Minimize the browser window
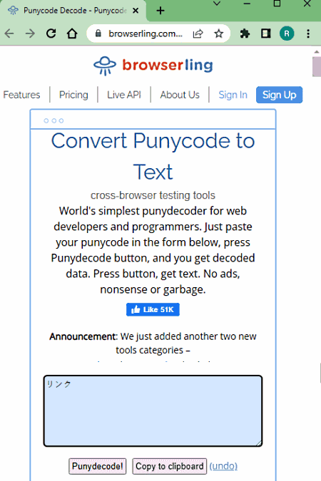321x481 pixels. (247, 4)
